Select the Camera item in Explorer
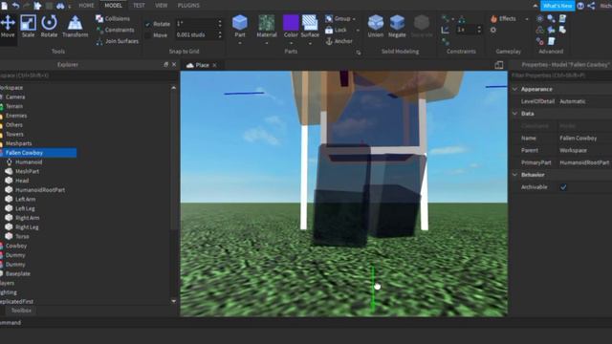The image size is (612, 344). click(x=15, y=97)
